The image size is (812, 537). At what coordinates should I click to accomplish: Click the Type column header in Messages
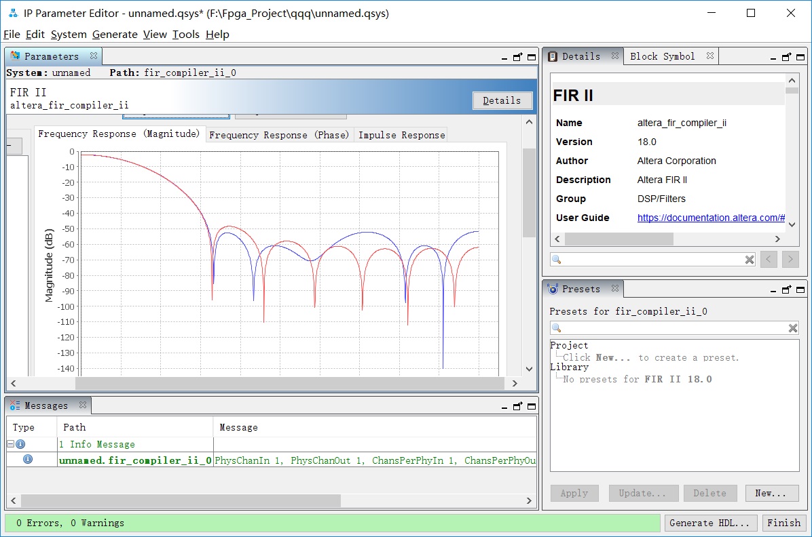coord(31,427)
